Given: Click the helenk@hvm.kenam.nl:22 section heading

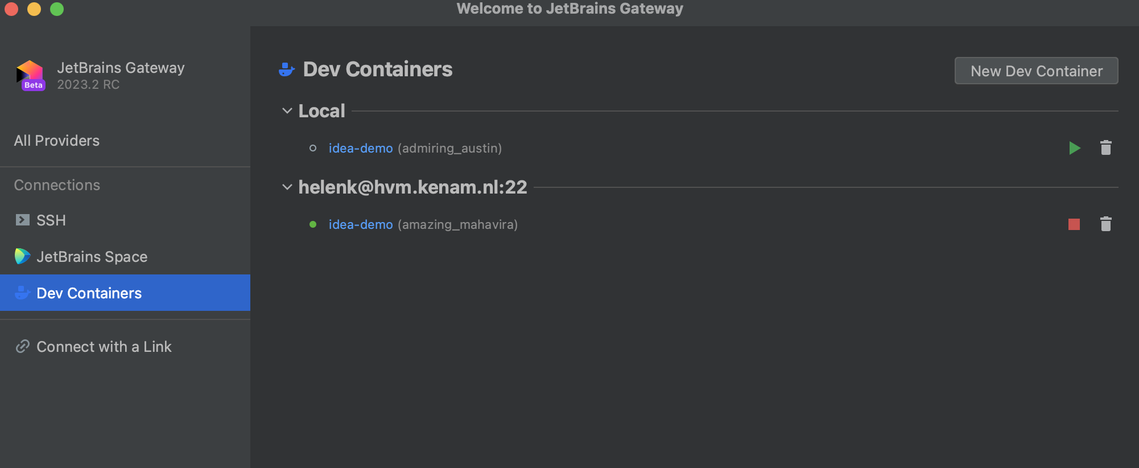Looking at the screenshot, I should tap(412, 187).
